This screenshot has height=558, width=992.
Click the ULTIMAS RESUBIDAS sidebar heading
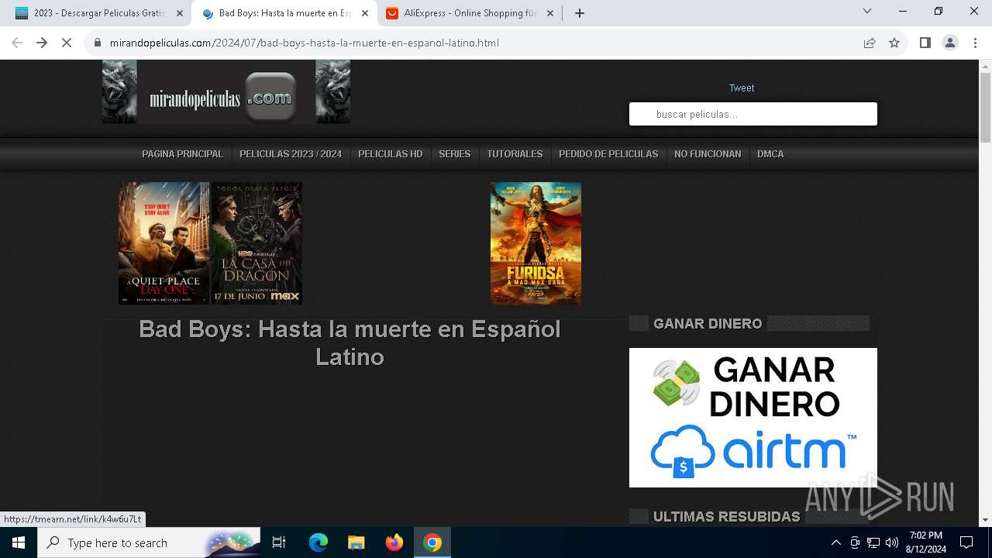[726, 517]
